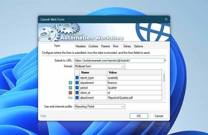
Task: Click the table's vertical scrollbar thumb
Action: tap(164, 78)
